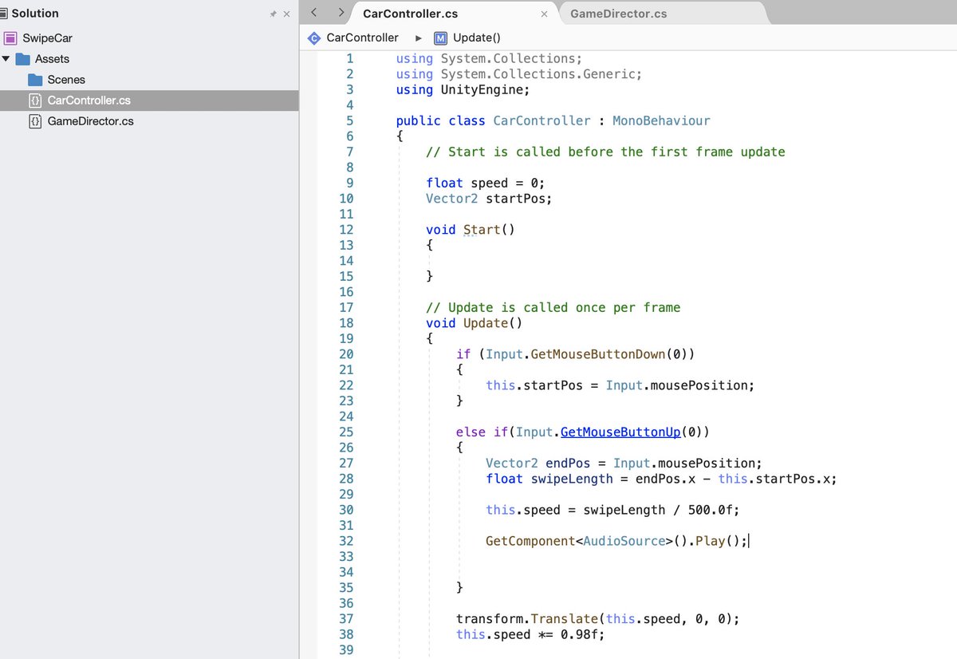The height and width of the screenshot is (659, 957).
Task: Open the Scenes folder row
Action: pyautogui.click(x=149, y=80)
